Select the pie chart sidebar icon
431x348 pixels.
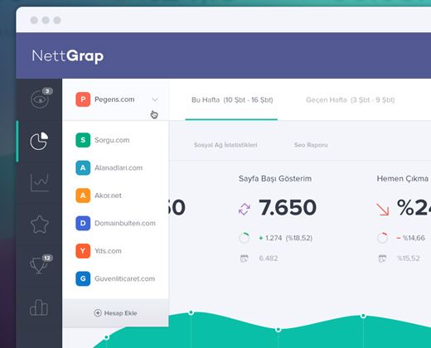tap(39, 141)
